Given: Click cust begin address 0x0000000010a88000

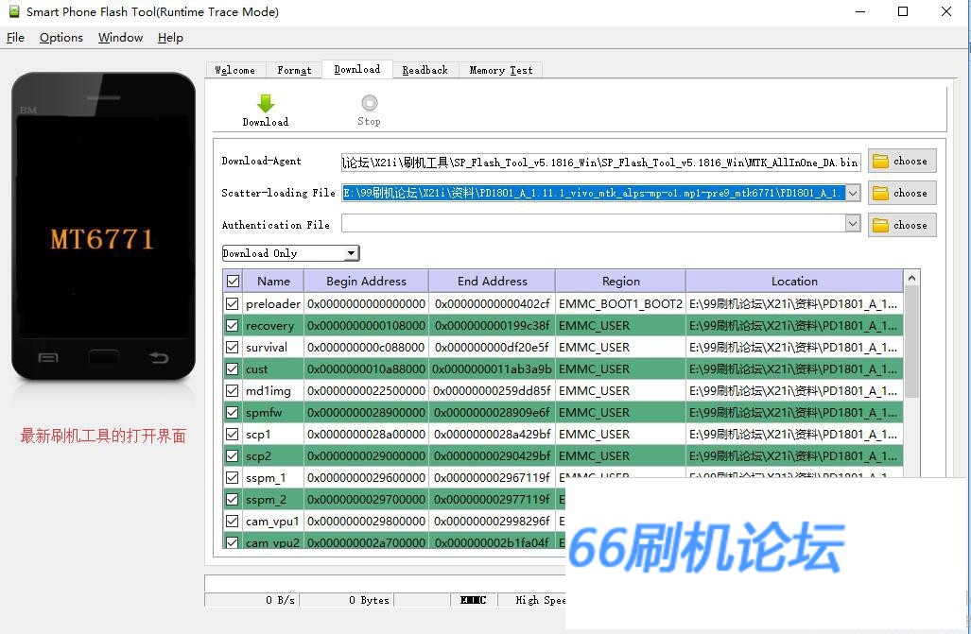Looking at the screenshot, I should [366, 369].
